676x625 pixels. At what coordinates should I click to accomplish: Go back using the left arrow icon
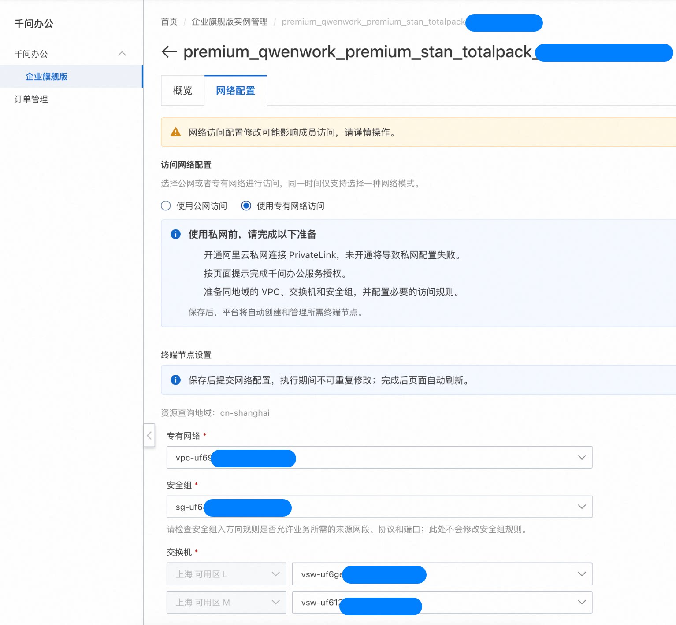(x=169, y=52)
